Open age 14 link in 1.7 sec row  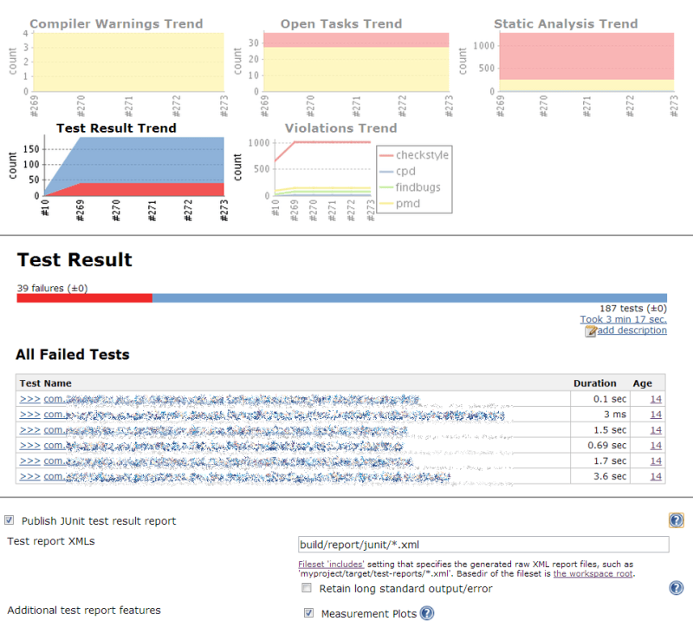[x=656, y=461]
